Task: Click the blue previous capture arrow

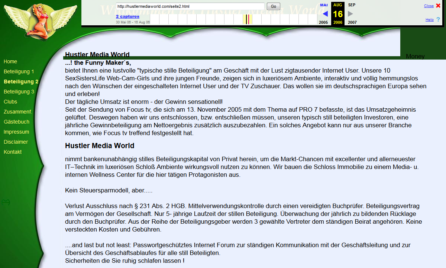Action: (325, 14)
